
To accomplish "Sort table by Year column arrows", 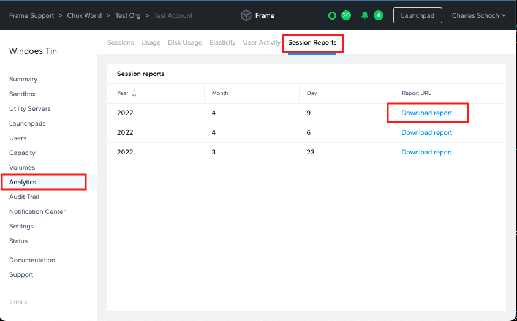I will tap(134, 93).
